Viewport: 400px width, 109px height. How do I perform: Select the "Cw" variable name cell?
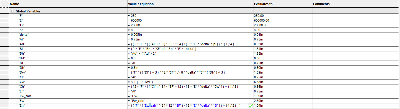tap(68, 82)
